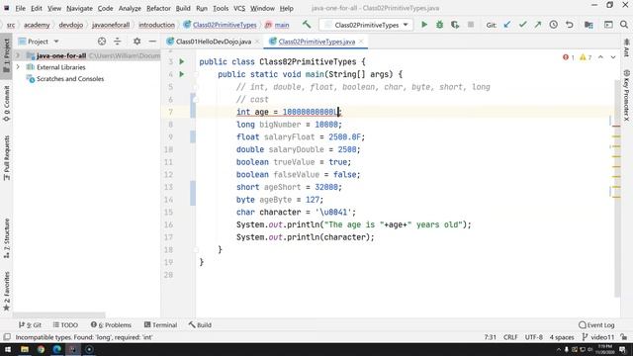Update project via Git blue arrow
633x356 pixels.
(507, 25)
